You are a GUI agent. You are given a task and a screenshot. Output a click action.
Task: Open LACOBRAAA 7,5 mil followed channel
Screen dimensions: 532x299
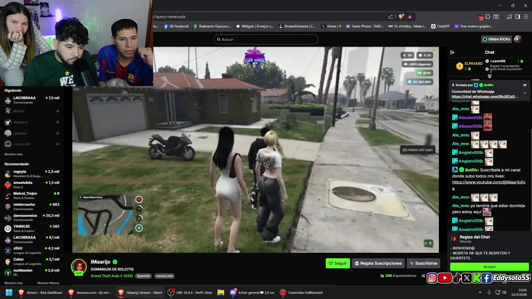(x=32, y=100)
